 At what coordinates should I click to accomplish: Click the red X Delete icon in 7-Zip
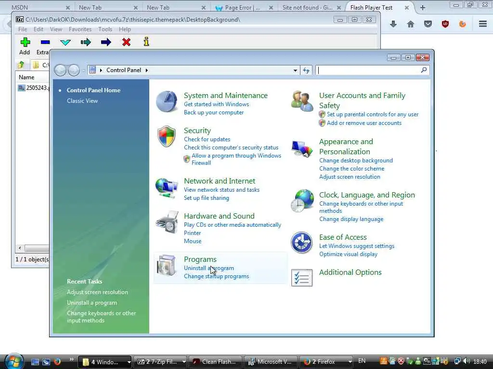(127, 42)
